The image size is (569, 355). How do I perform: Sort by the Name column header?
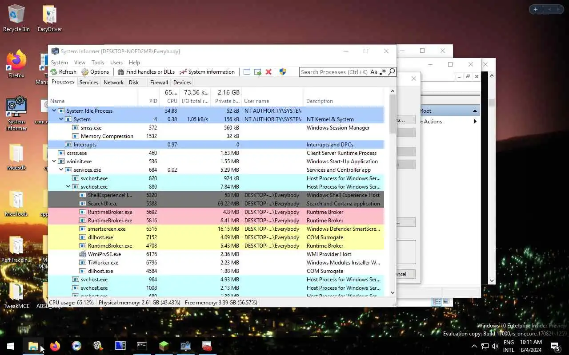(93, 97)
